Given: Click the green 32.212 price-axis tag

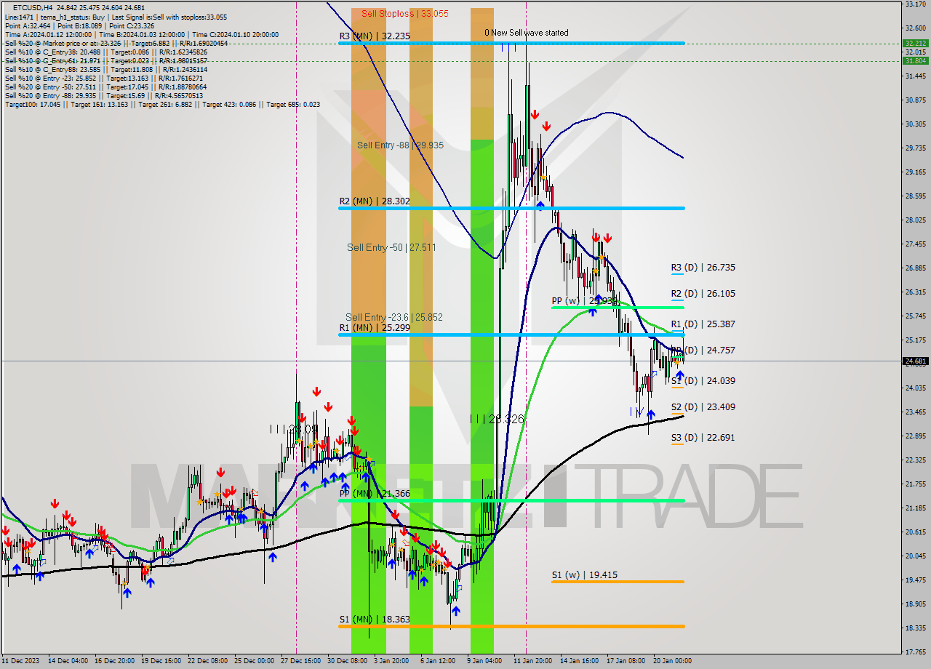Looking at the screenshot, I should [915, 43].
